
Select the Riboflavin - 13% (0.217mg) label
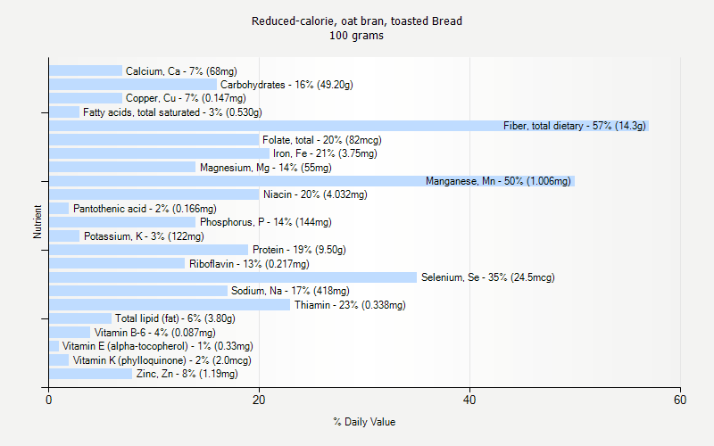click(x=249, y=264)
